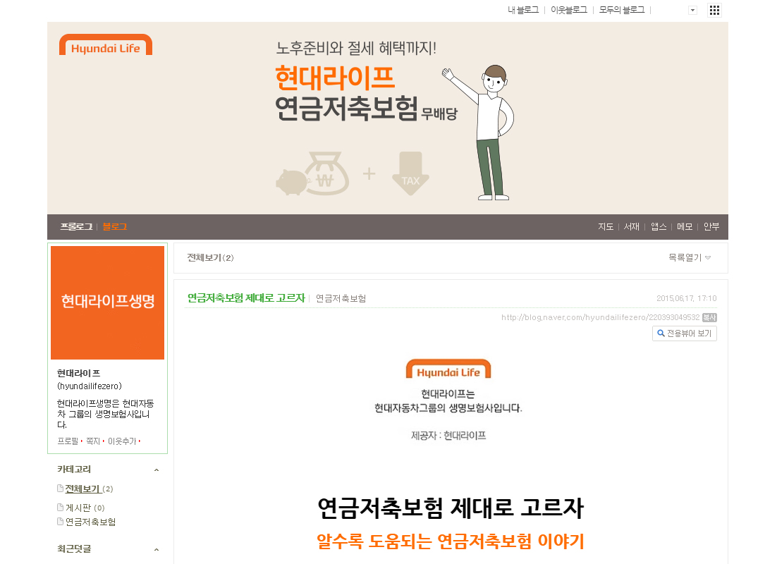Click the standing man illustration in banner
777x564 pixels.
click(x=479, y=133)
